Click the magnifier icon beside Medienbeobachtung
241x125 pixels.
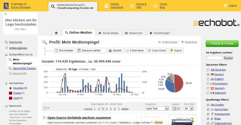coord(53,7)
